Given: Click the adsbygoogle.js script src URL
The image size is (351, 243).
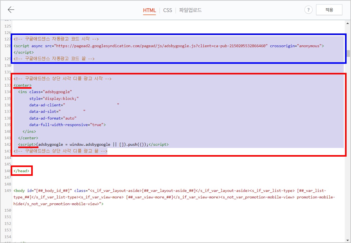Looking at the screenshot, I should pyautogui.click(x=160, y=46).
